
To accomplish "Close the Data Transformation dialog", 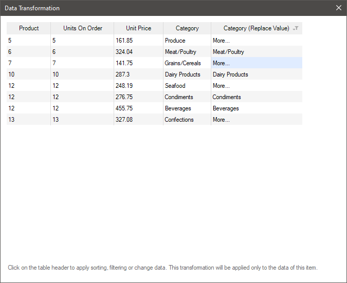I will point(338,8).
